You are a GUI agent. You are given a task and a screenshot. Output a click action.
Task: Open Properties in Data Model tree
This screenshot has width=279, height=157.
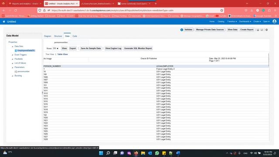[13, 42]
